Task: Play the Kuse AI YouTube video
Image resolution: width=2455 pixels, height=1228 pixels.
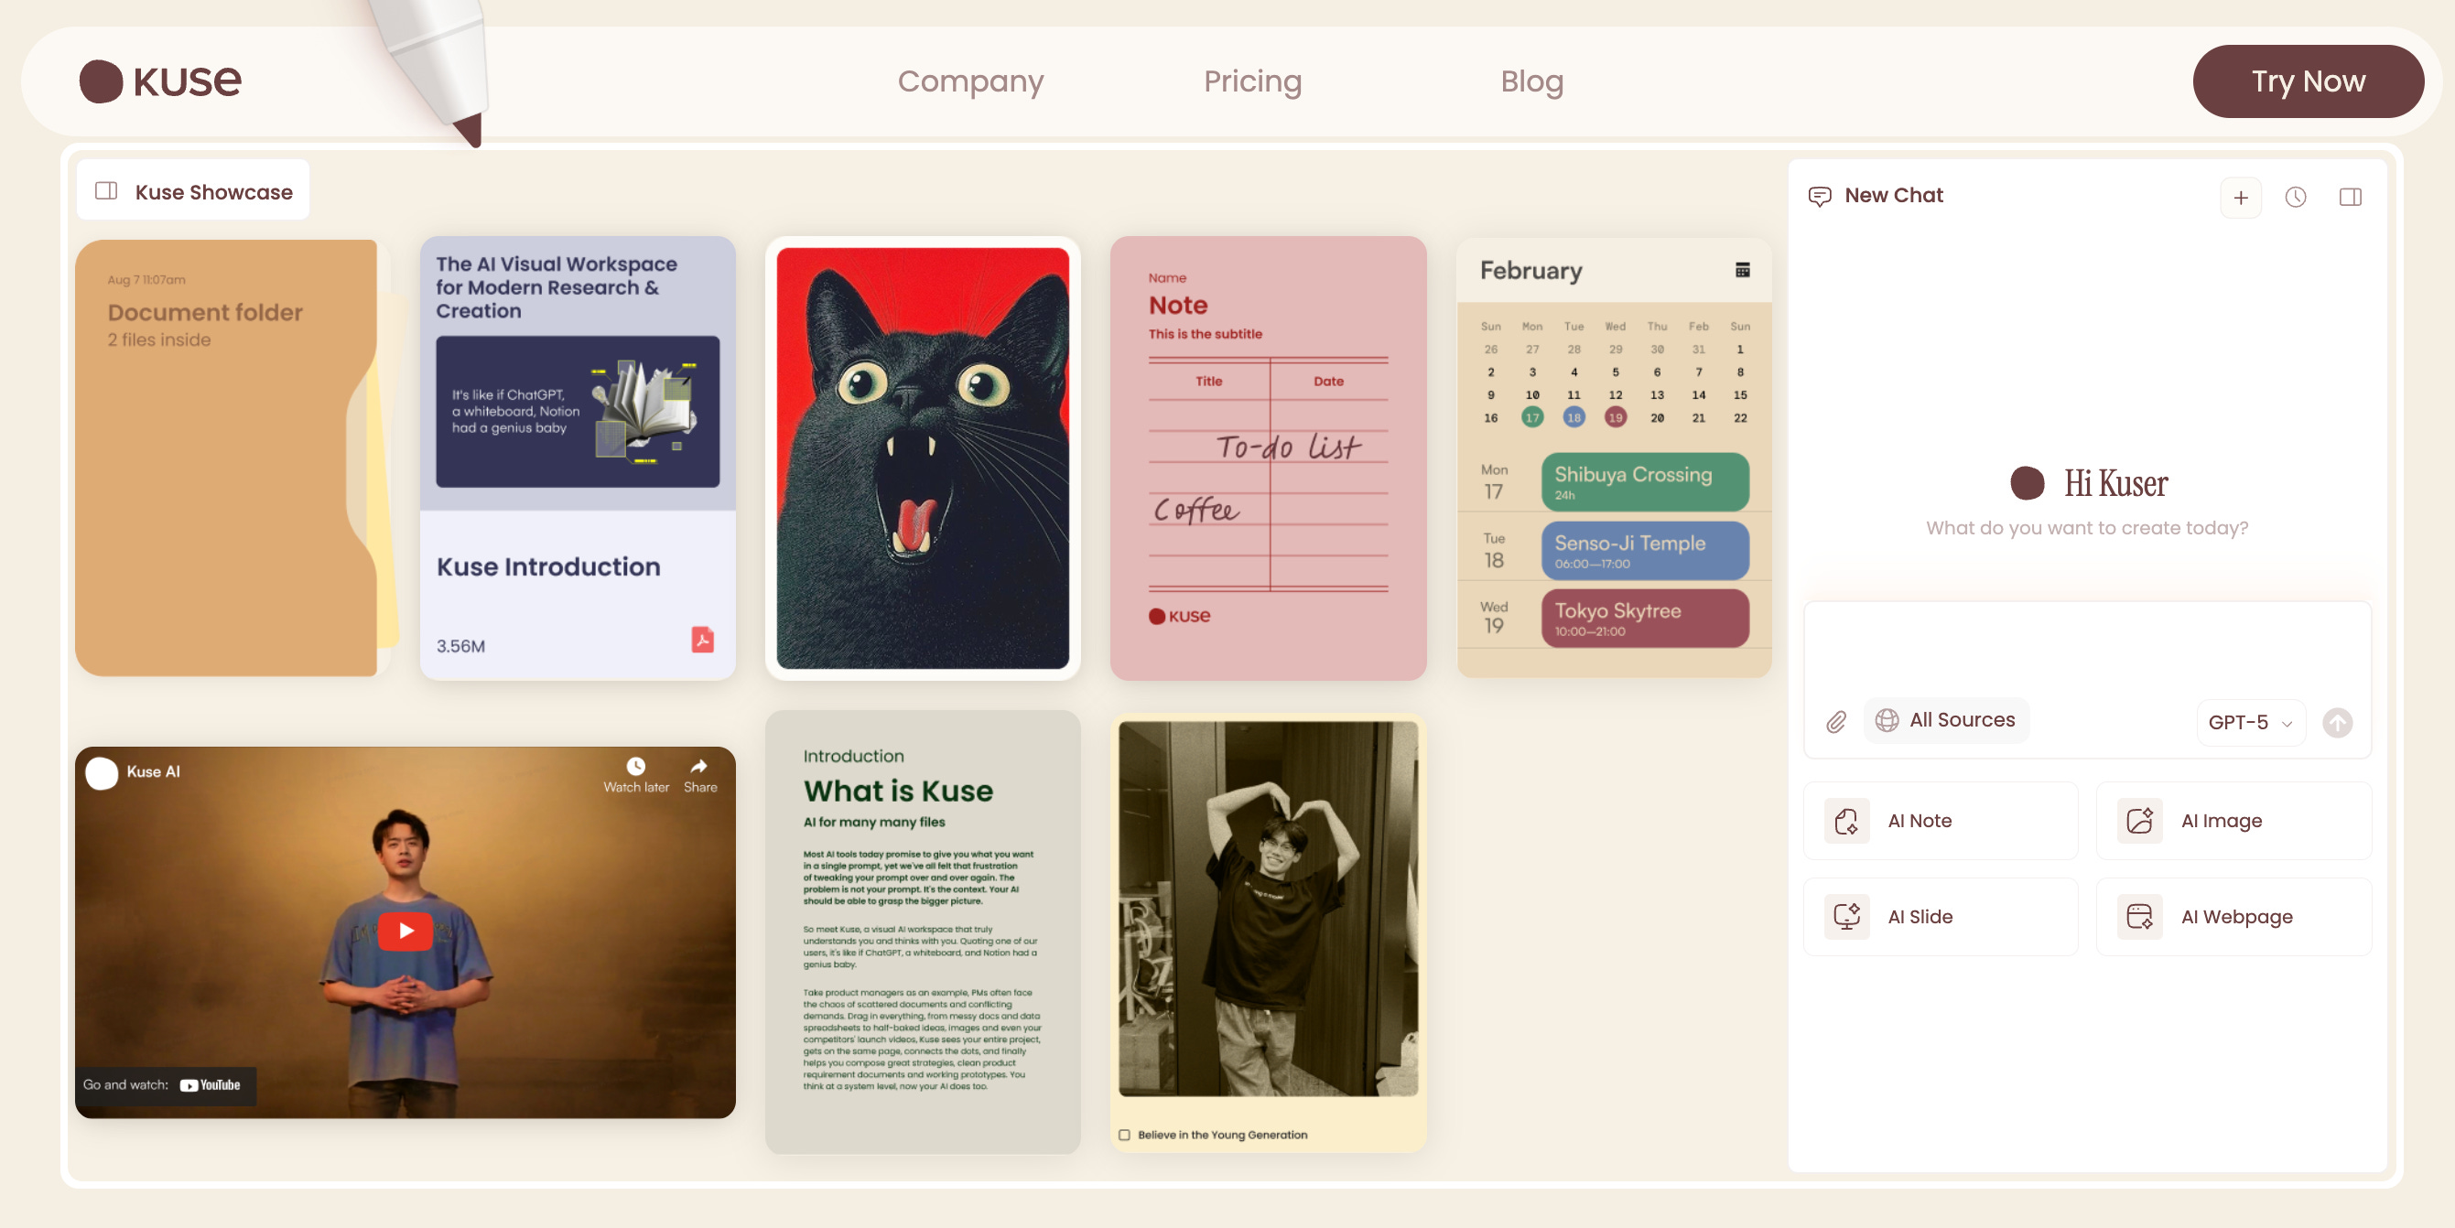Action: pos(406,931)
